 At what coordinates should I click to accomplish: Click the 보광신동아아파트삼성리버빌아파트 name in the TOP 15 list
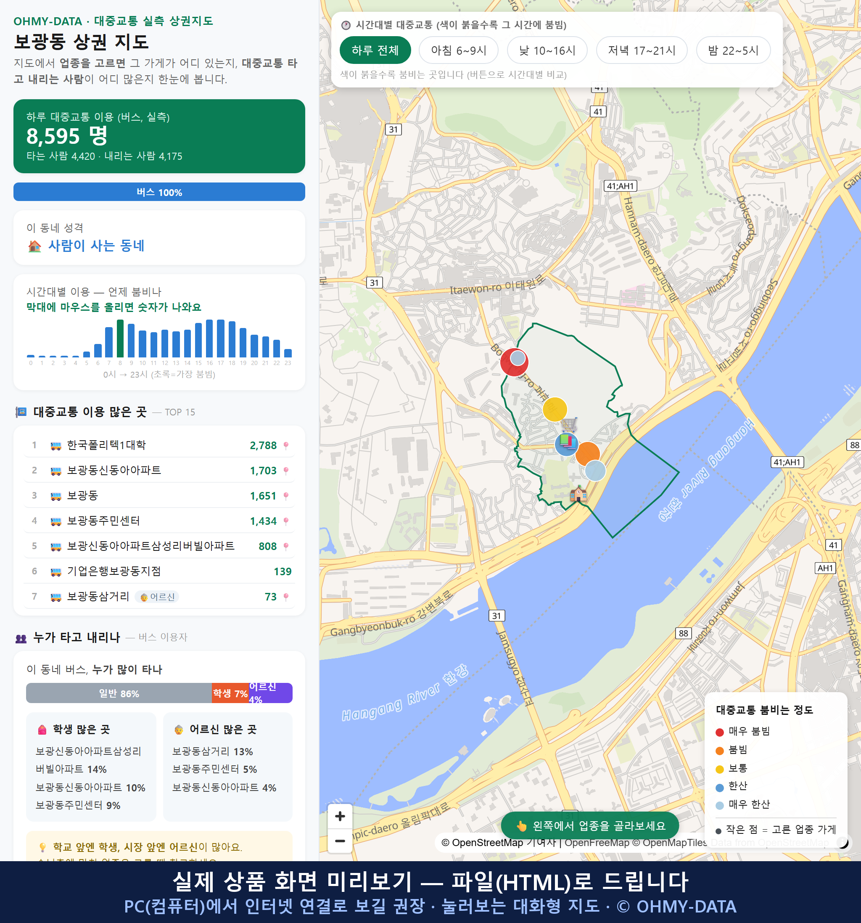[x=151, y=546]
